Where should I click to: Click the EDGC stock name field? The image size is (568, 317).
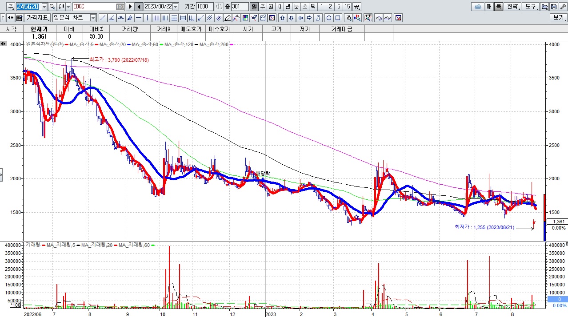click(x=98, y=7)
